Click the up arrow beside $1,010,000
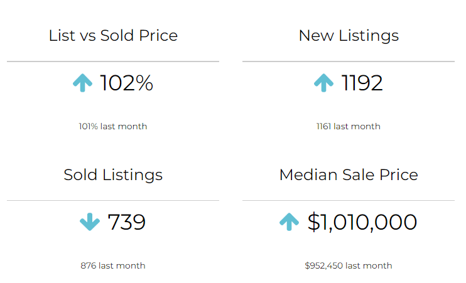466x283 pixels. tap(289, 222)
